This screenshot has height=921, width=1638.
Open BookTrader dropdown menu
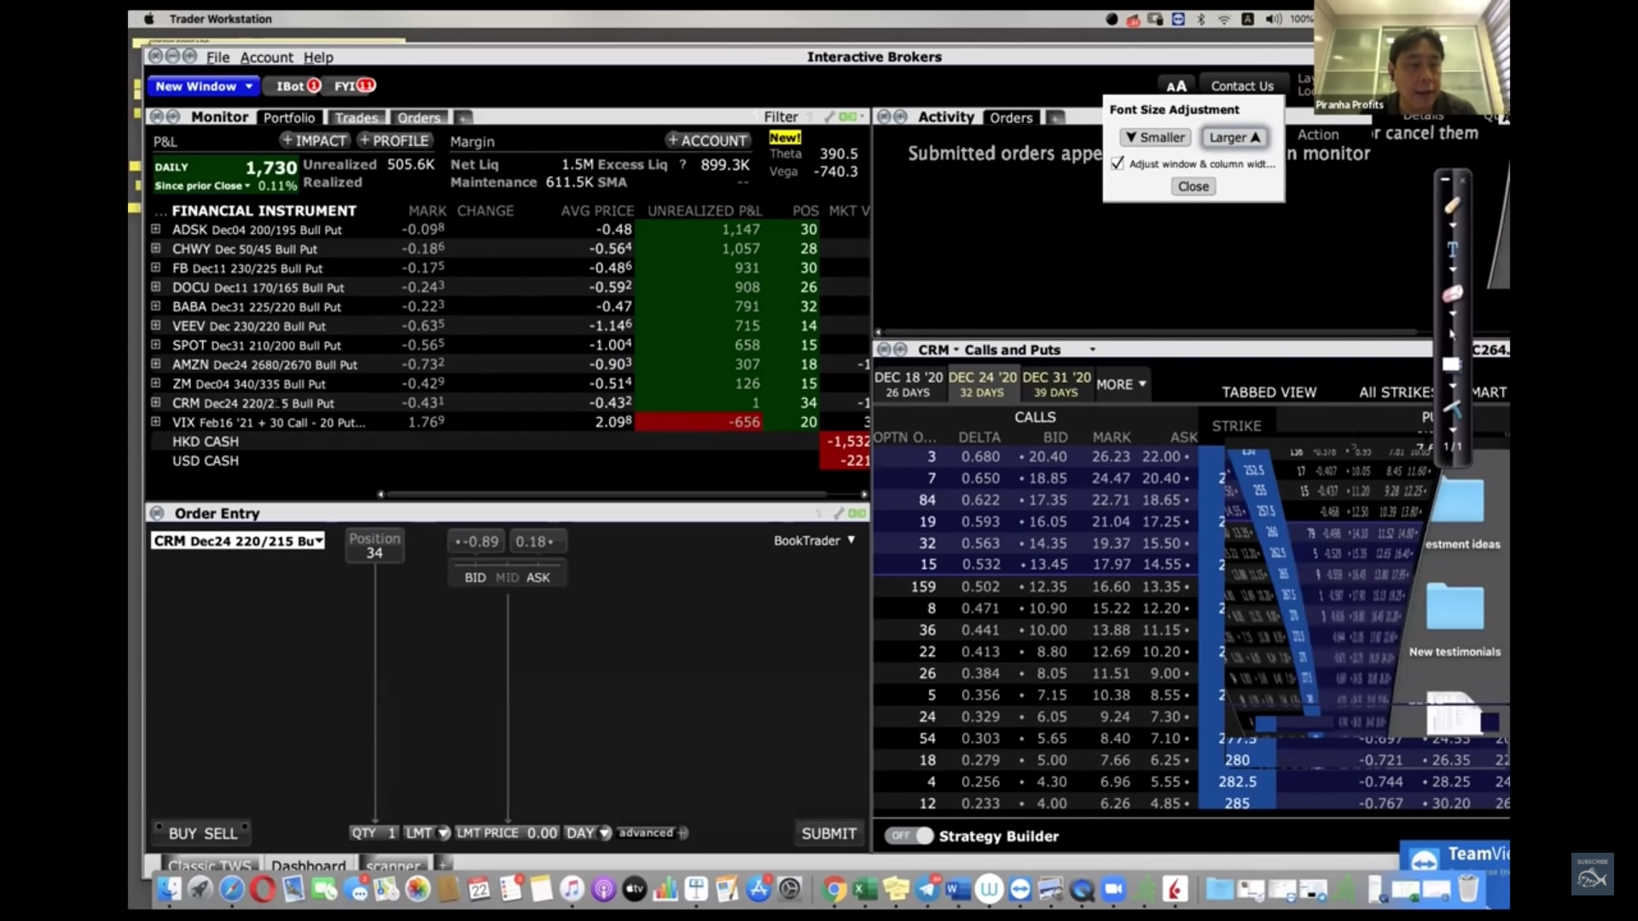coord(814,541)
